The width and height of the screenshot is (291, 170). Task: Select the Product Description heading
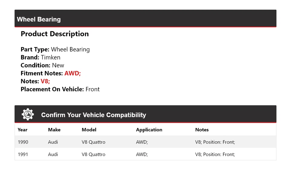(55, 34)
